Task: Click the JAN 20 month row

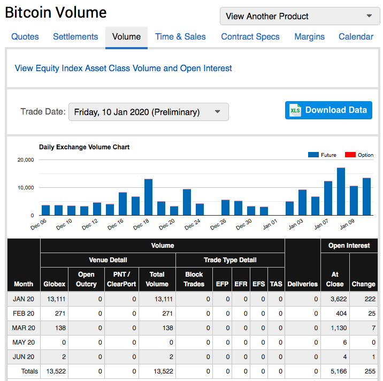Action: pyautogui.click(x=24, y=299)
